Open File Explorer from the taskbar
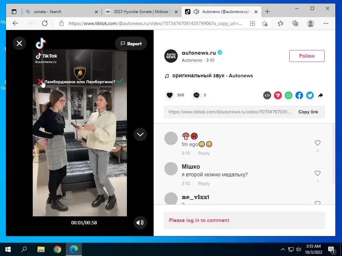 [41, 249]
